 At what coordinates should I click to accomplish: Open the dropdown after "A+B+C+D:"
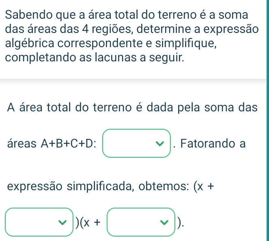[136, 143]
